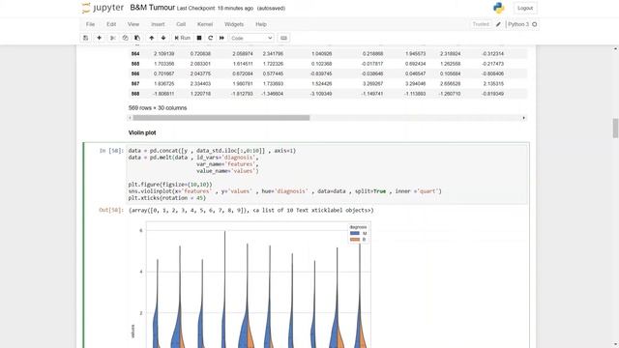Move the selected cell down

(163, 38)
